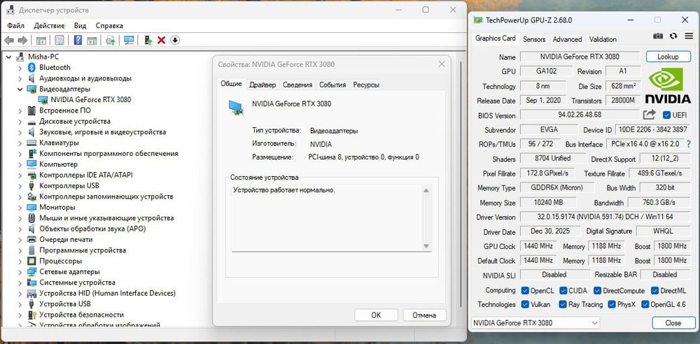Uninstall the device using the red X icon

(162, 41)
